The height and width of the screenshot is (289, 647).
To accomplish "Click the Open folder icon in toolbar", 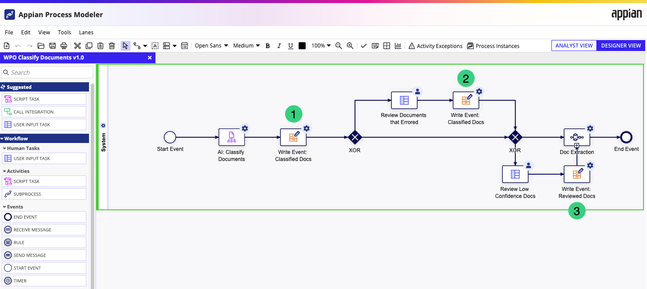I will pos(41,46).
